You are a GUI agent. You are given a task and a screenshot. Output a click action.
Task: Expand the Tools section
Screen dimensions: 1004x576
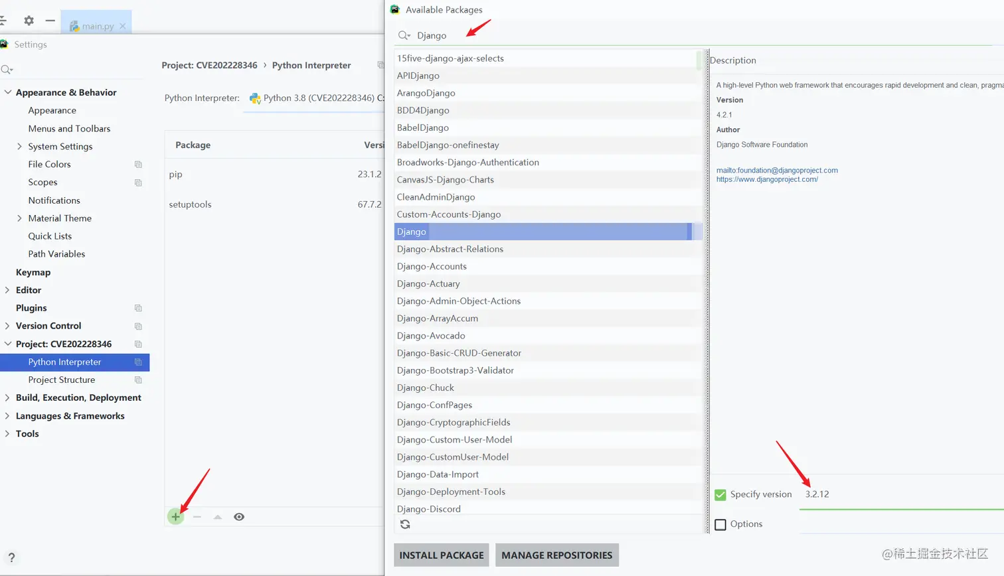pyautogui.click(x=7, y=433)
